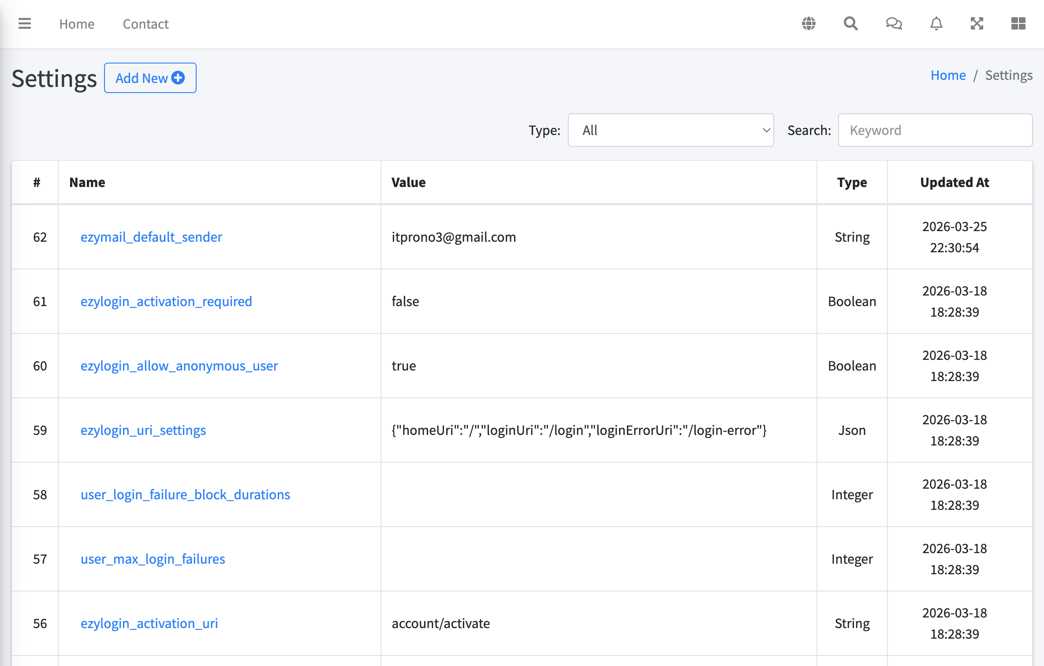Open the chat messages icon
Screen dimensions: 1044x666
point(893,23)
